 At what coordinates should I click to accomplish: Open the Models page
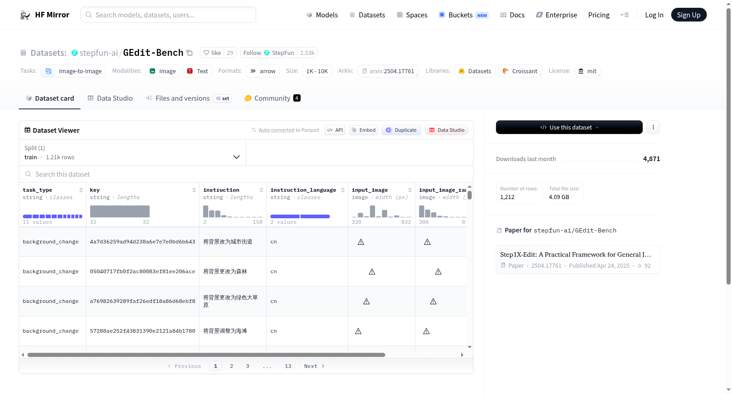pyautogui.click(x=322, y=15)
